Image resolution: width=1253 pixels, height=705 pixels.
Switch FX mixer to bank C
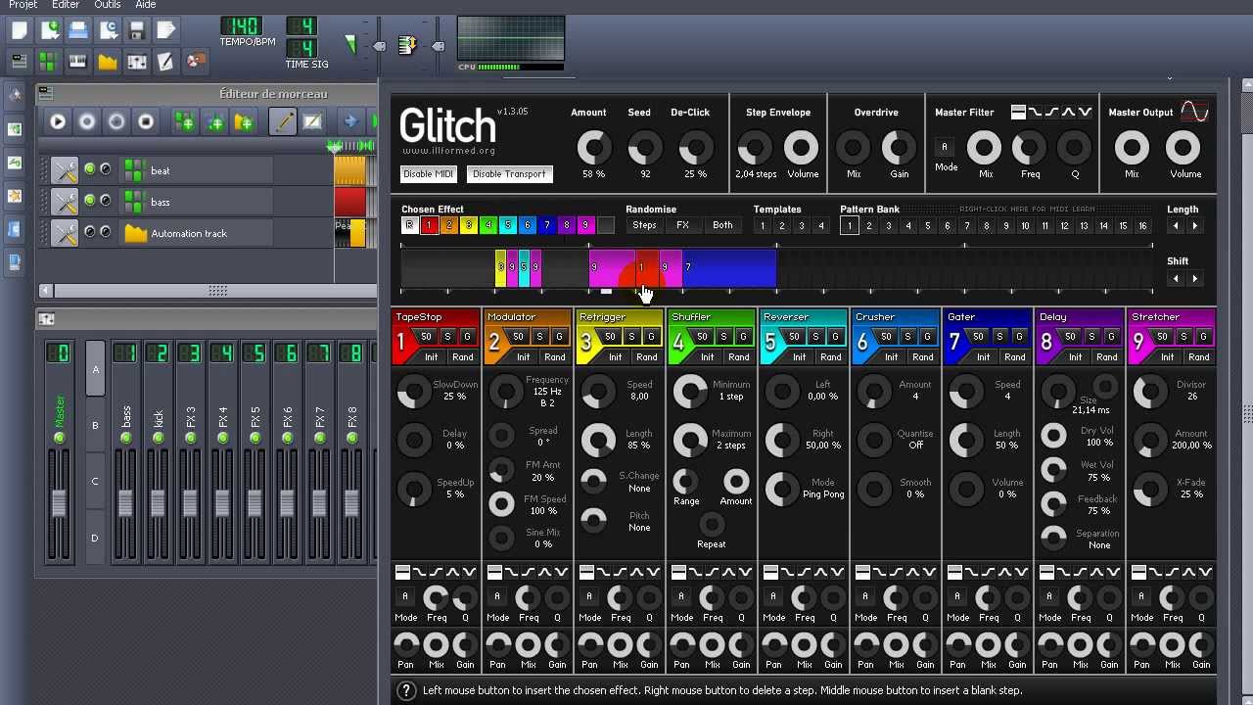coord(95,482)
